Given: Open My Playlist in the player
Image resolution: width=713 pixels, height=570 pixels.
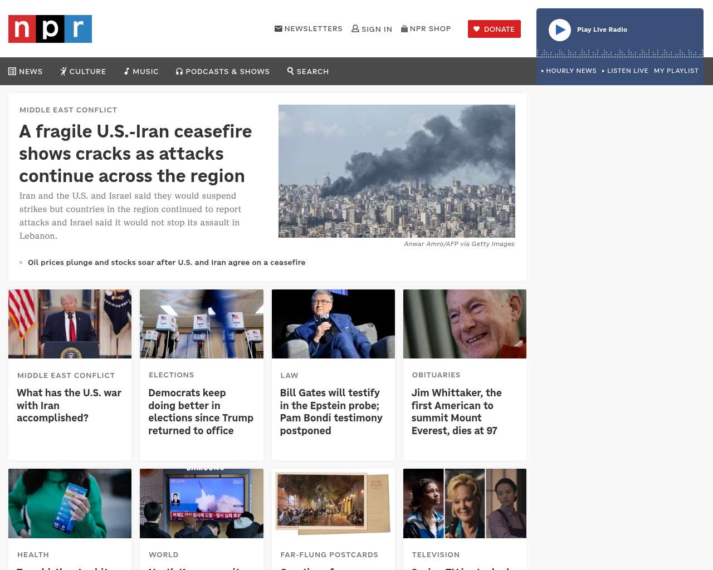Looking at the screenshot, I should coord(676,71).
